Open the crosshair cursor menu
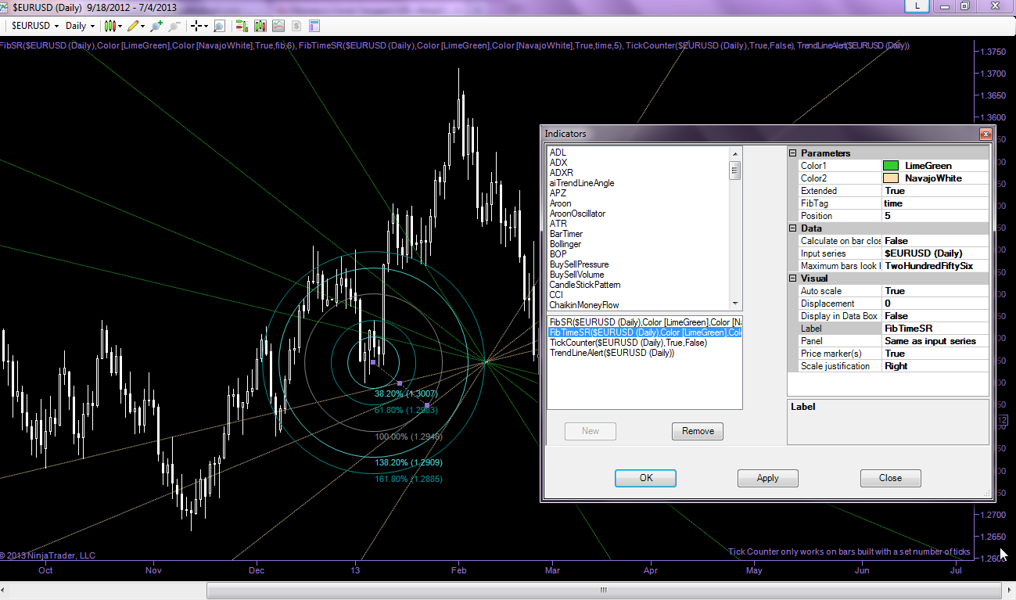The height and width of the screenshot is (600, 1016). [x=199, y=26]
